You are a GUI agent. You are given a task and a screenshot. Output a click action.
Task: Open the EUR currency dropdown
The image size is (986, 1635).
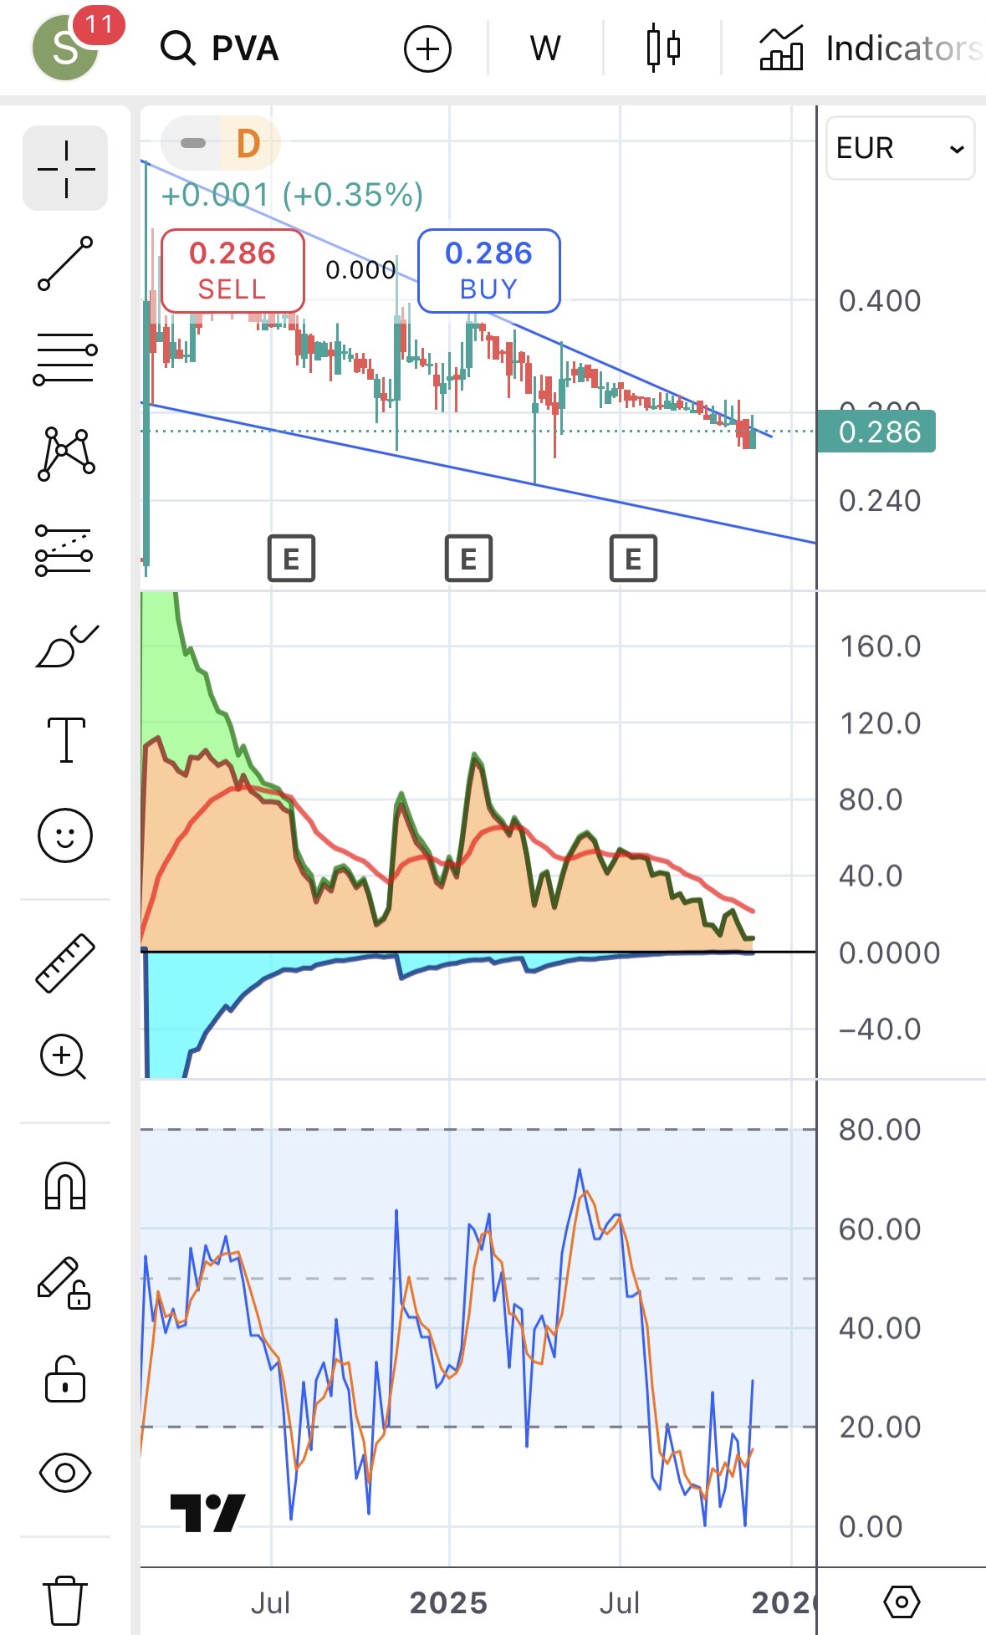[x=900, y=149]
